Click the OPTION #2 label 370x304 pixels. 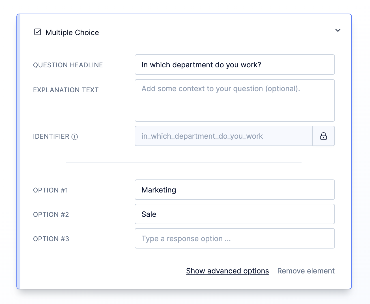[50, 214]
